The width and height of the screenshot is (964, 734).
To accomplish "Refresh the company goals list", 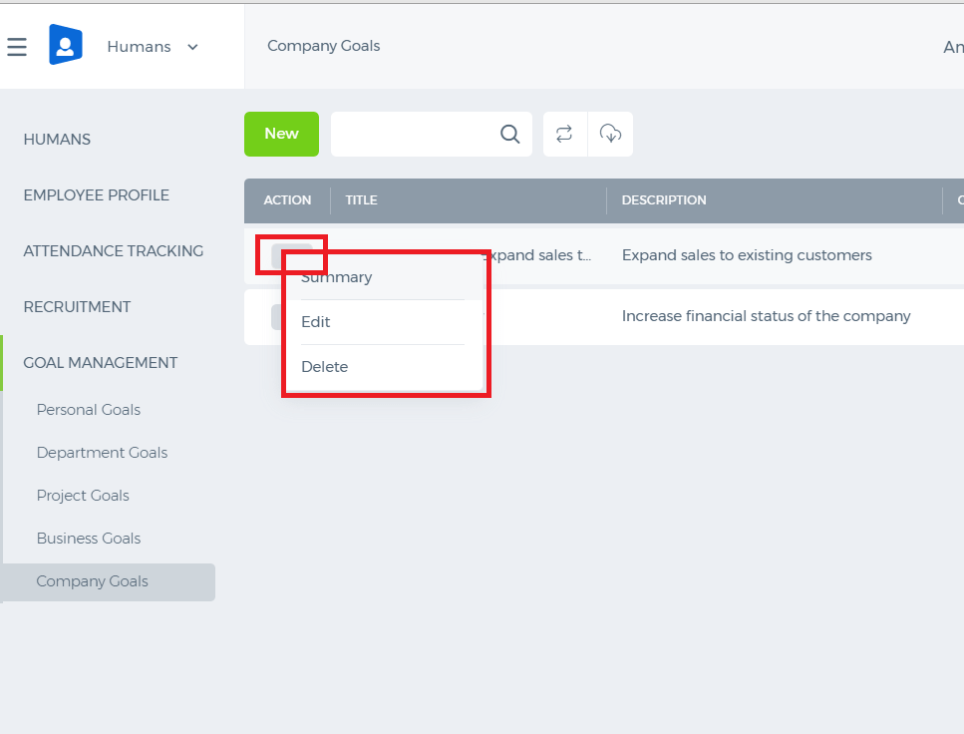I will tap(564, 134).
